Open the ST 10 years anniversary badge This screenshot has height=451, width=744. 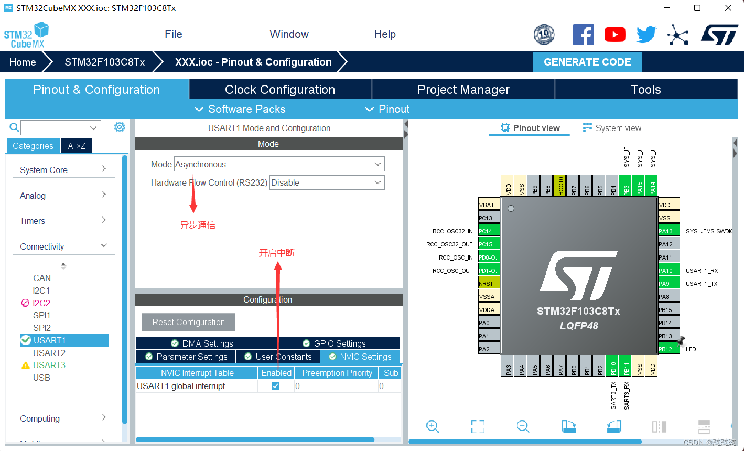pos(544,35)
